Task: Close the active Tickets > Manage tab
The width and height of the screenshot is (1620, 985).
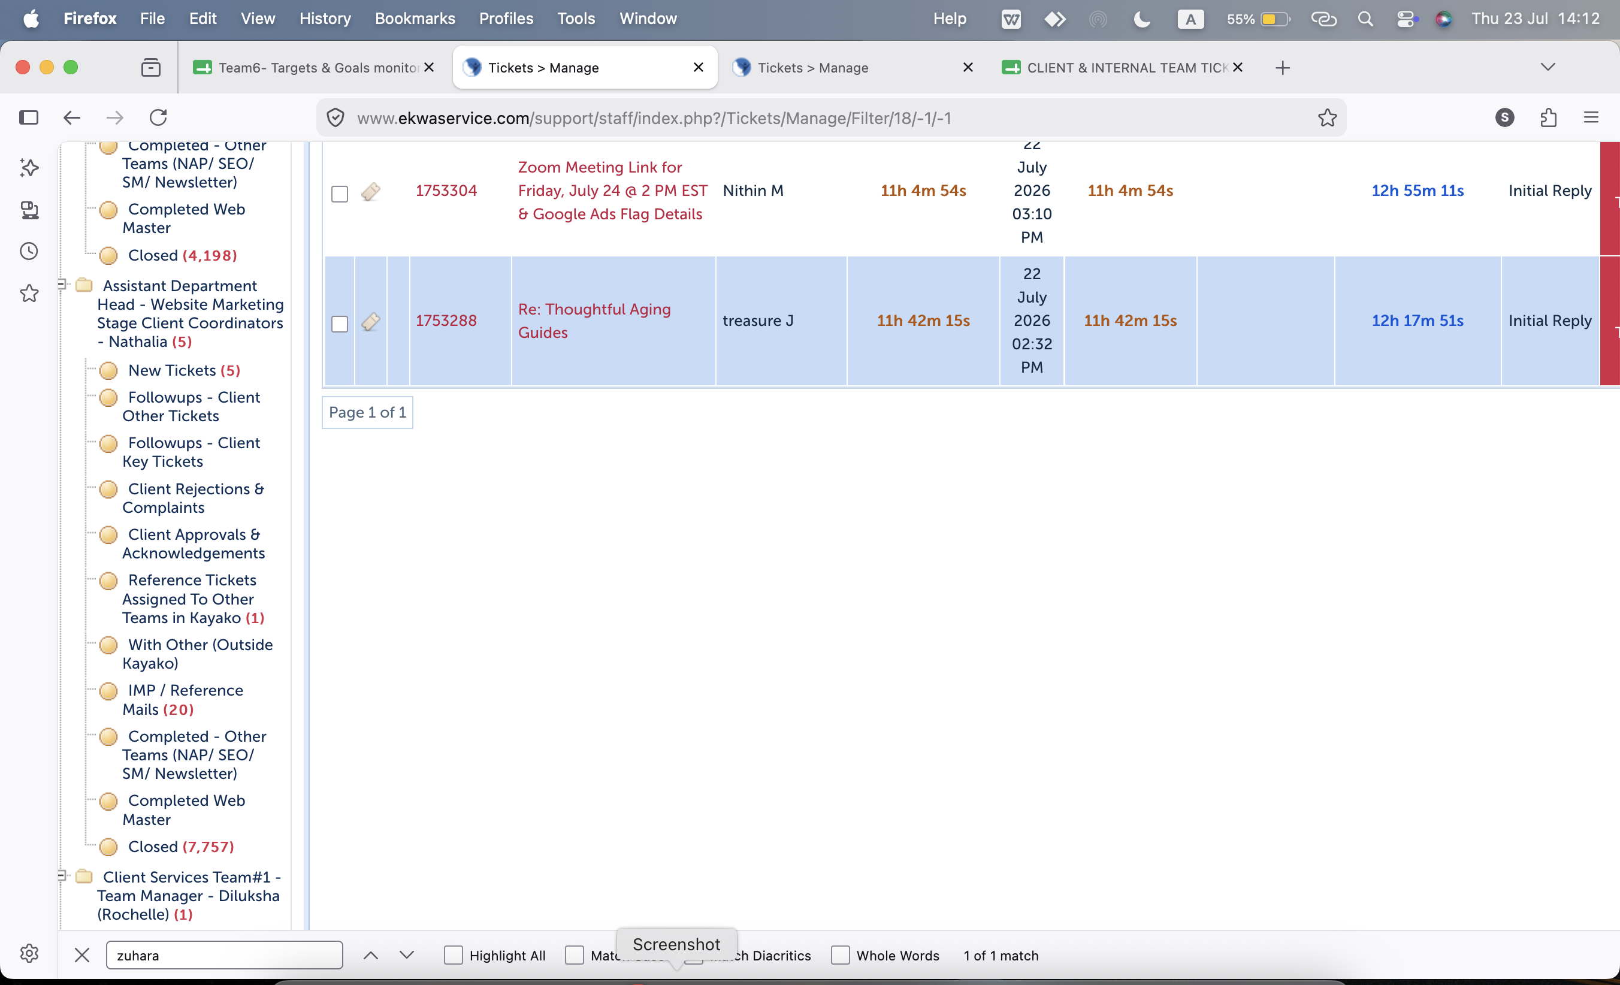Action: [x=698, y=67]
